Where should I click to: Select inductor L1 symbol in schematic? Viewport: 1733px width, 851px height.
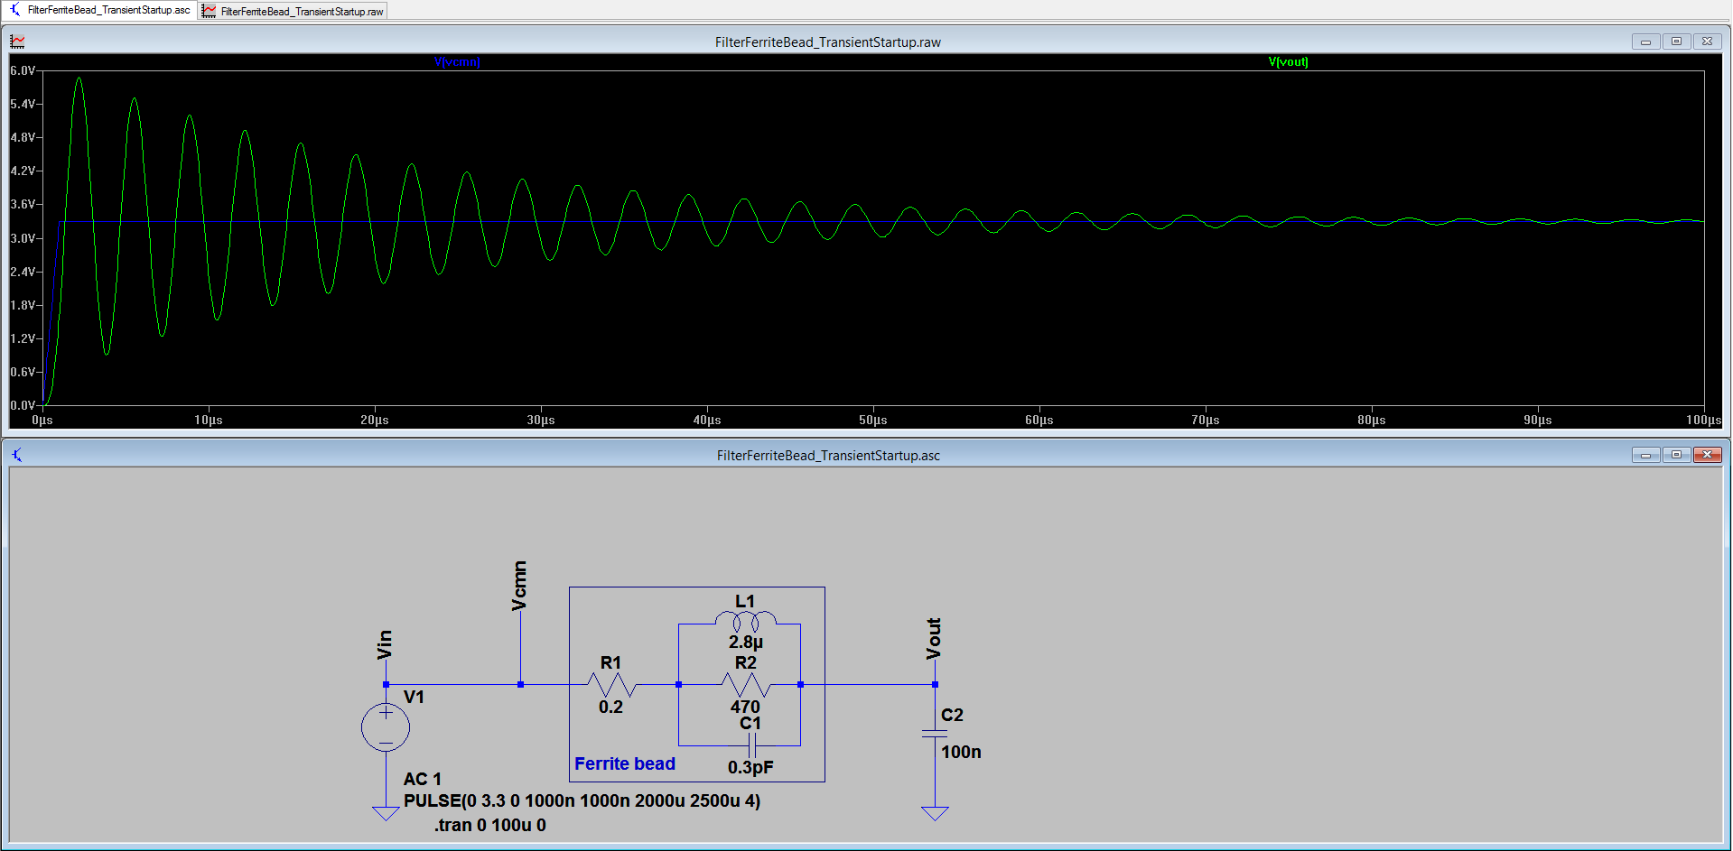(x=745, y=621)
